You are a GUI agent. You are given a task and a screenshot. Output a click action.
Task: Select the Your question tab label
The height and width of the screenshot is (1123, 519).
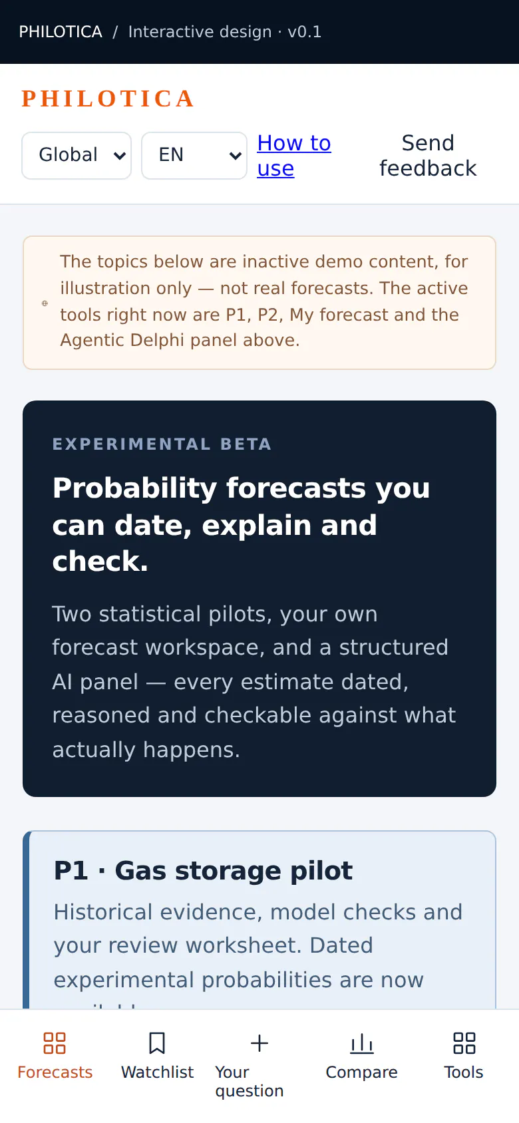(x=250, y=1081)
